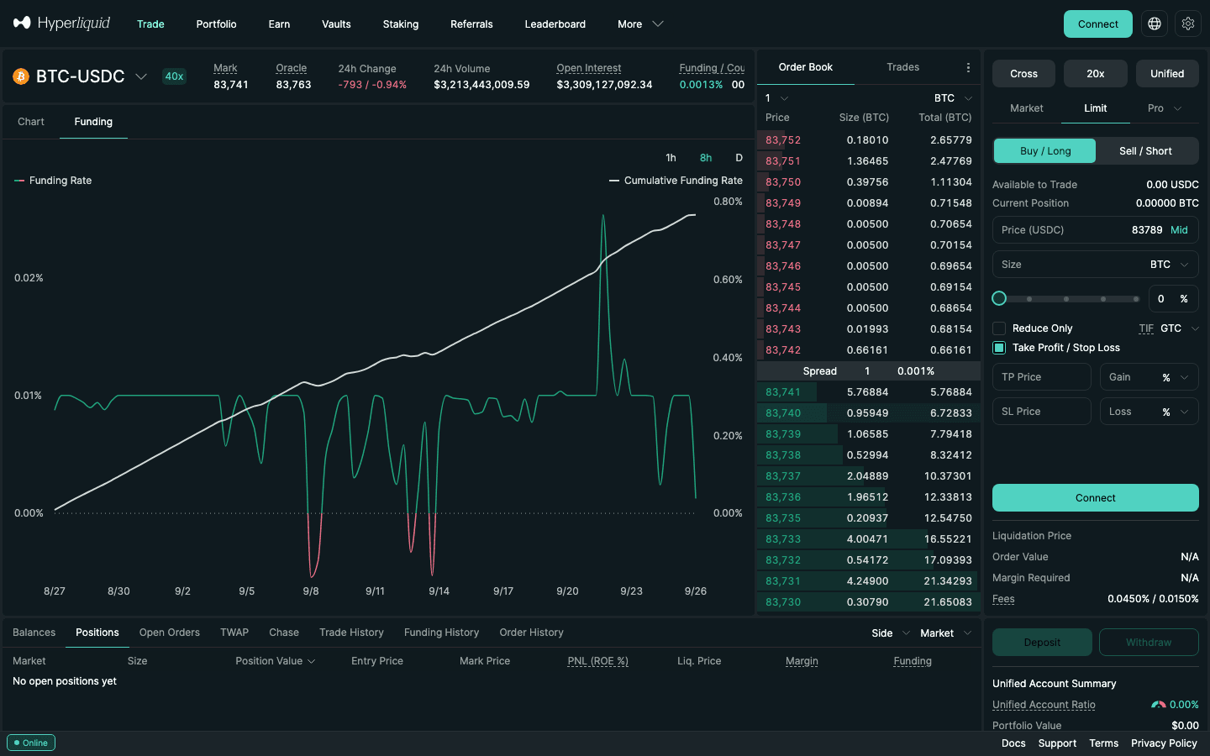Open the Trade History tab

351,633
